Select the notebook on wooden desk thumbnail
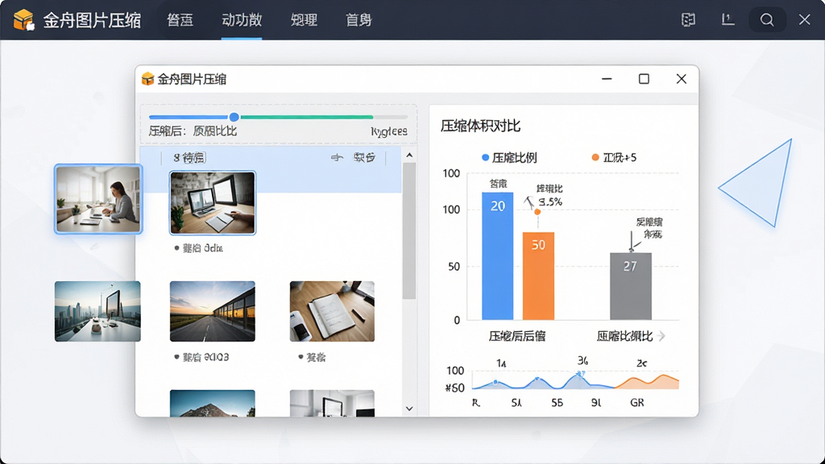This screenshot has width=825, height=464. (332, 311)
